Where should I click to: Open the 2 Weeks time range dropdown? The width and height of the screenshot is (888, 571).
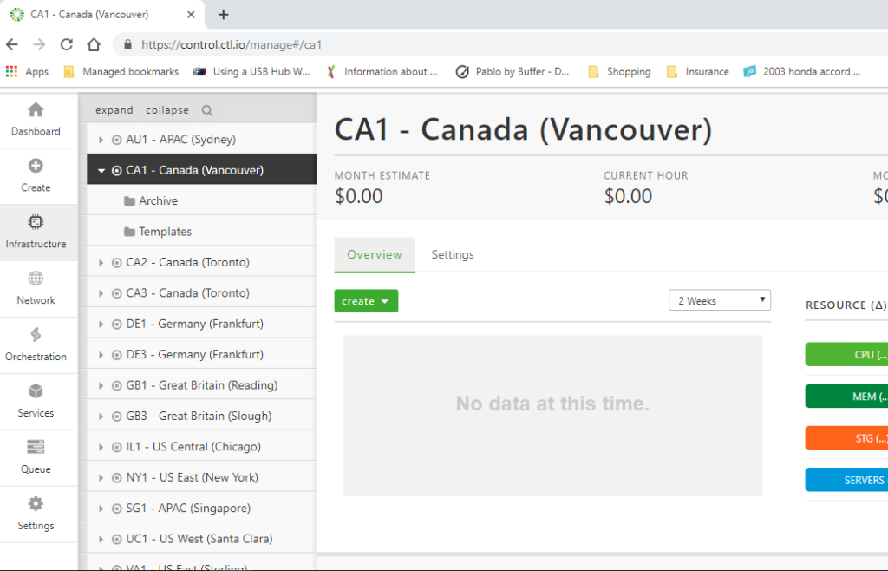(719, 299)
